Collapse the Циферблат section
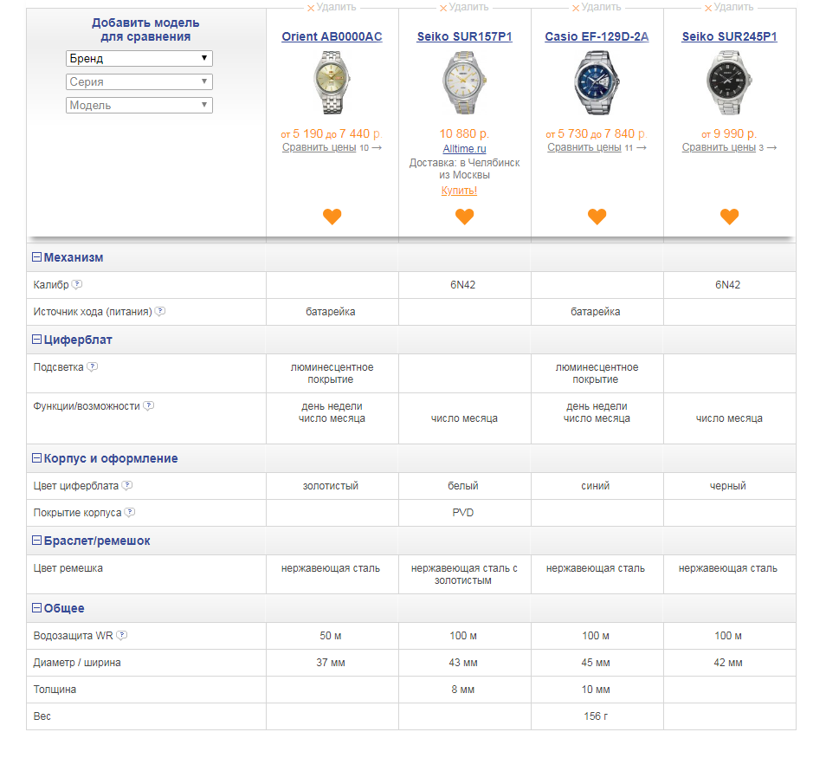The width and height of the screenshot is (813, 758). [x=37, y=340]
